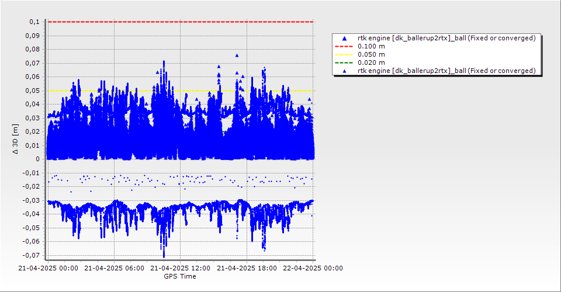This screenshot has width=561, height=292.
Task: Click the red dashed 0.100 m threshold line
Action: [x=181, y=22]
